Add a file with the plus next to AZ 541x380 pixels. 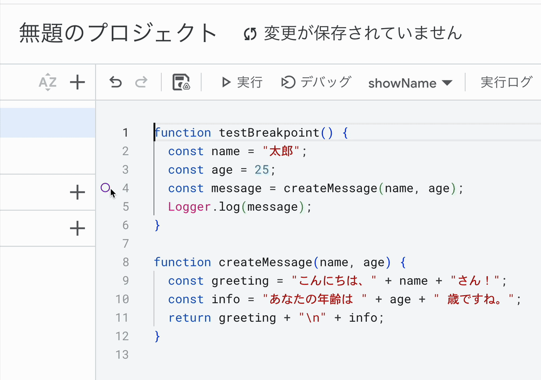tap(77, 82)
